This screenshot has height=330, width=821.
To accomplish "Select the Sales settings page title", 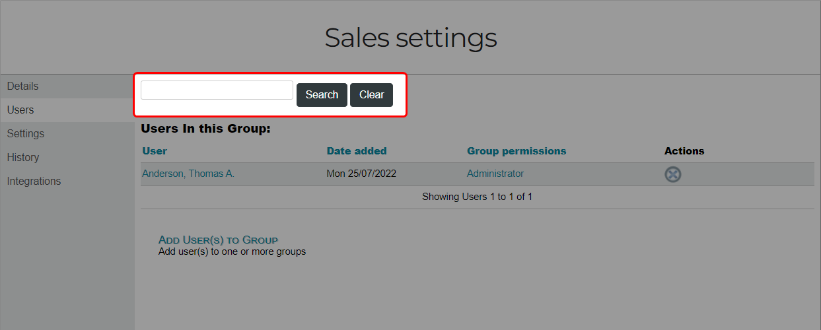I will tap(411, 38).
